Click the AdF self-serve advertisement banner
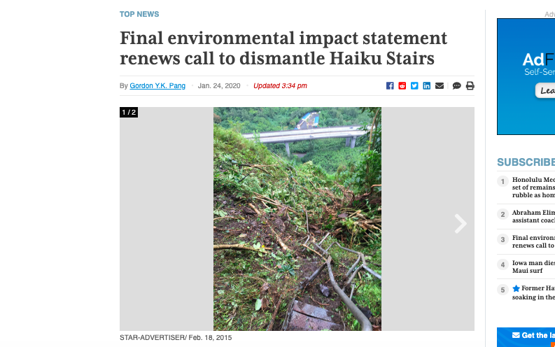555x347 pixels. coord(526,76)
